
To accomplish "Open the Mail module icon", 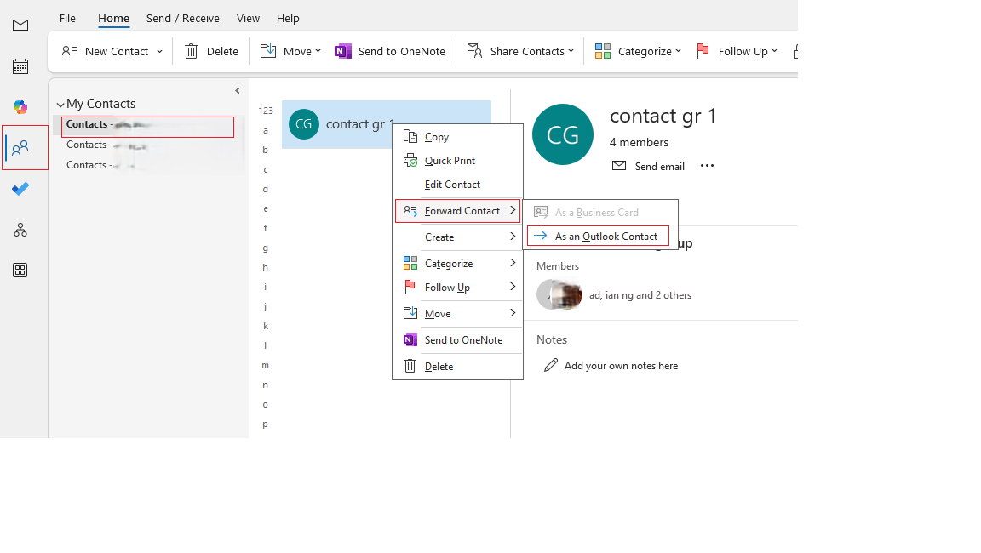I will tap(20, 25).
